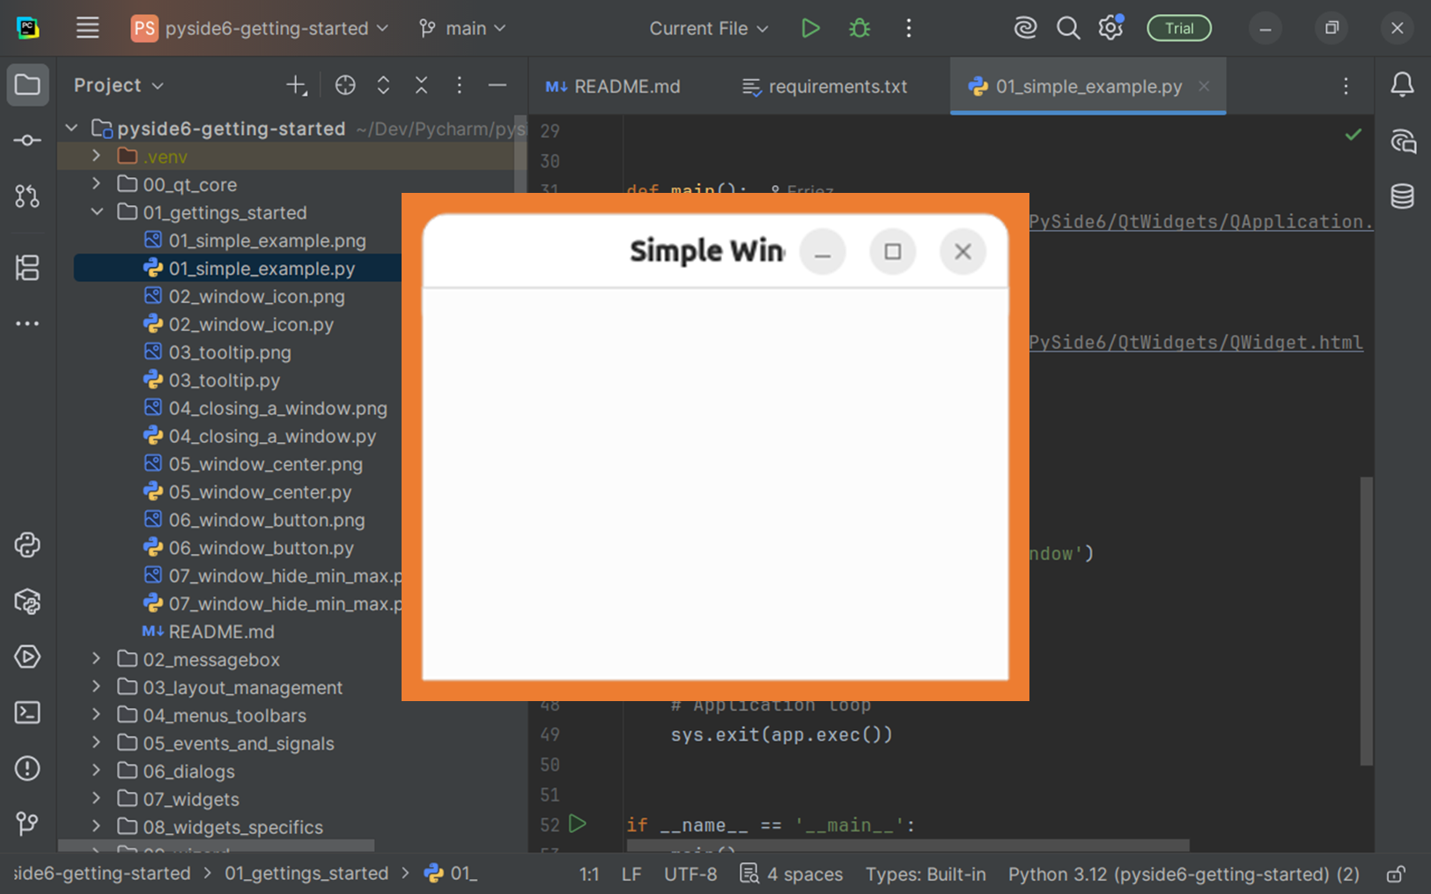Image resolution: width=1431 pixels, height=894 pixels.
Task: Open pyside6-getting-started project dropdown
Action: (260, 28)
